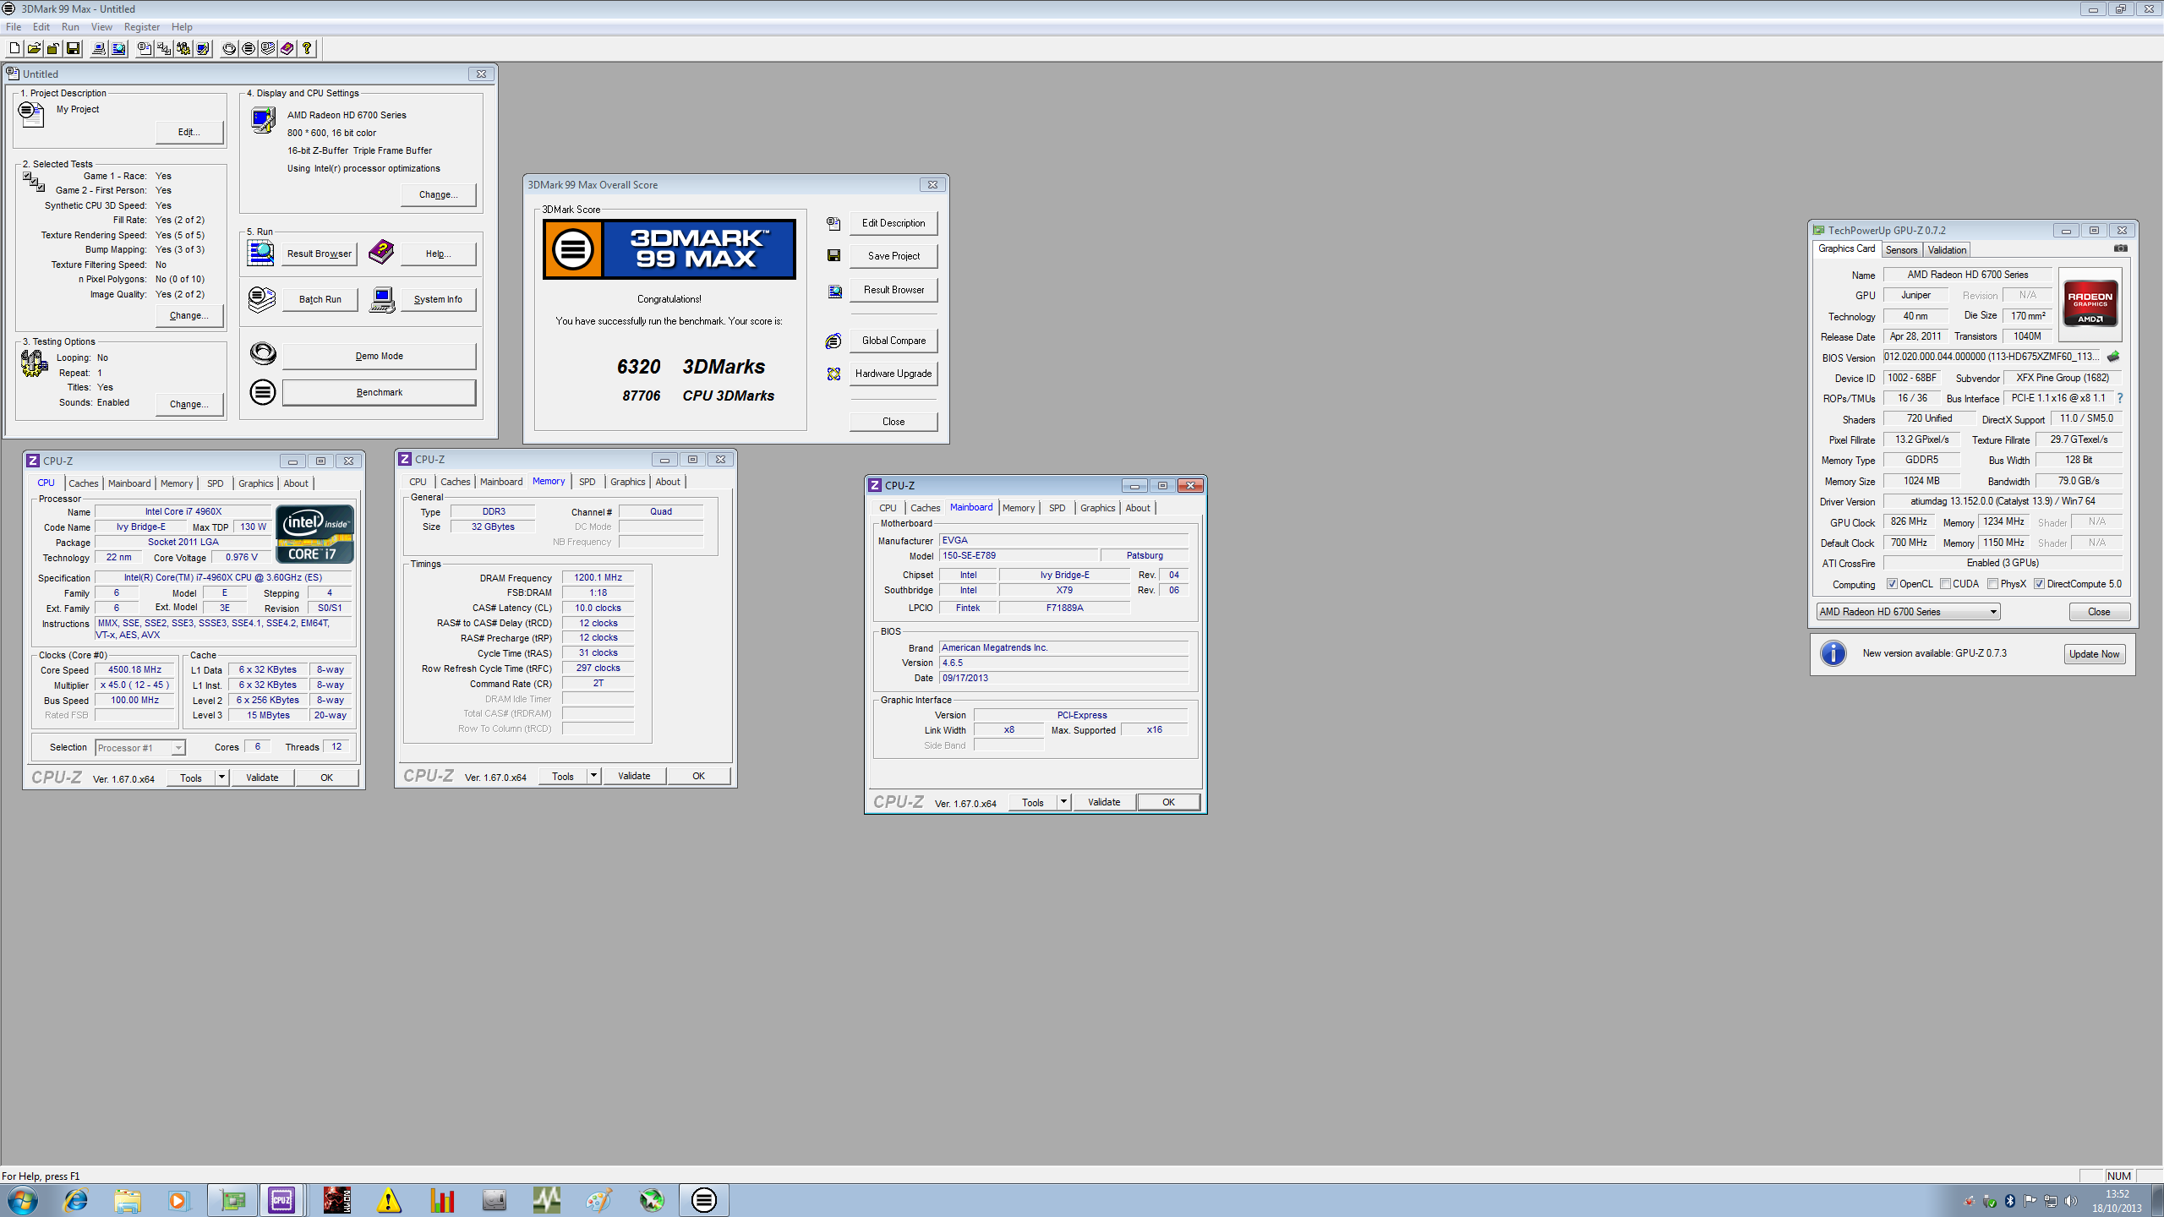This screenshot has width=2164, height=1217.
Task: Open the Processor #1 selection dropdown
Action: [x=140, y=748]
